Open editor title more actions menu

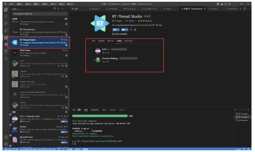(248, 9)
